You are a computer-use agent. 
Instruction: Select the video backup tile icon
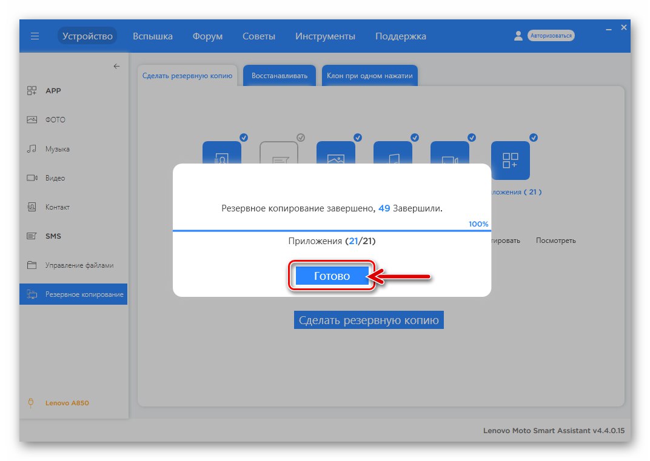(x=450, y=153)
